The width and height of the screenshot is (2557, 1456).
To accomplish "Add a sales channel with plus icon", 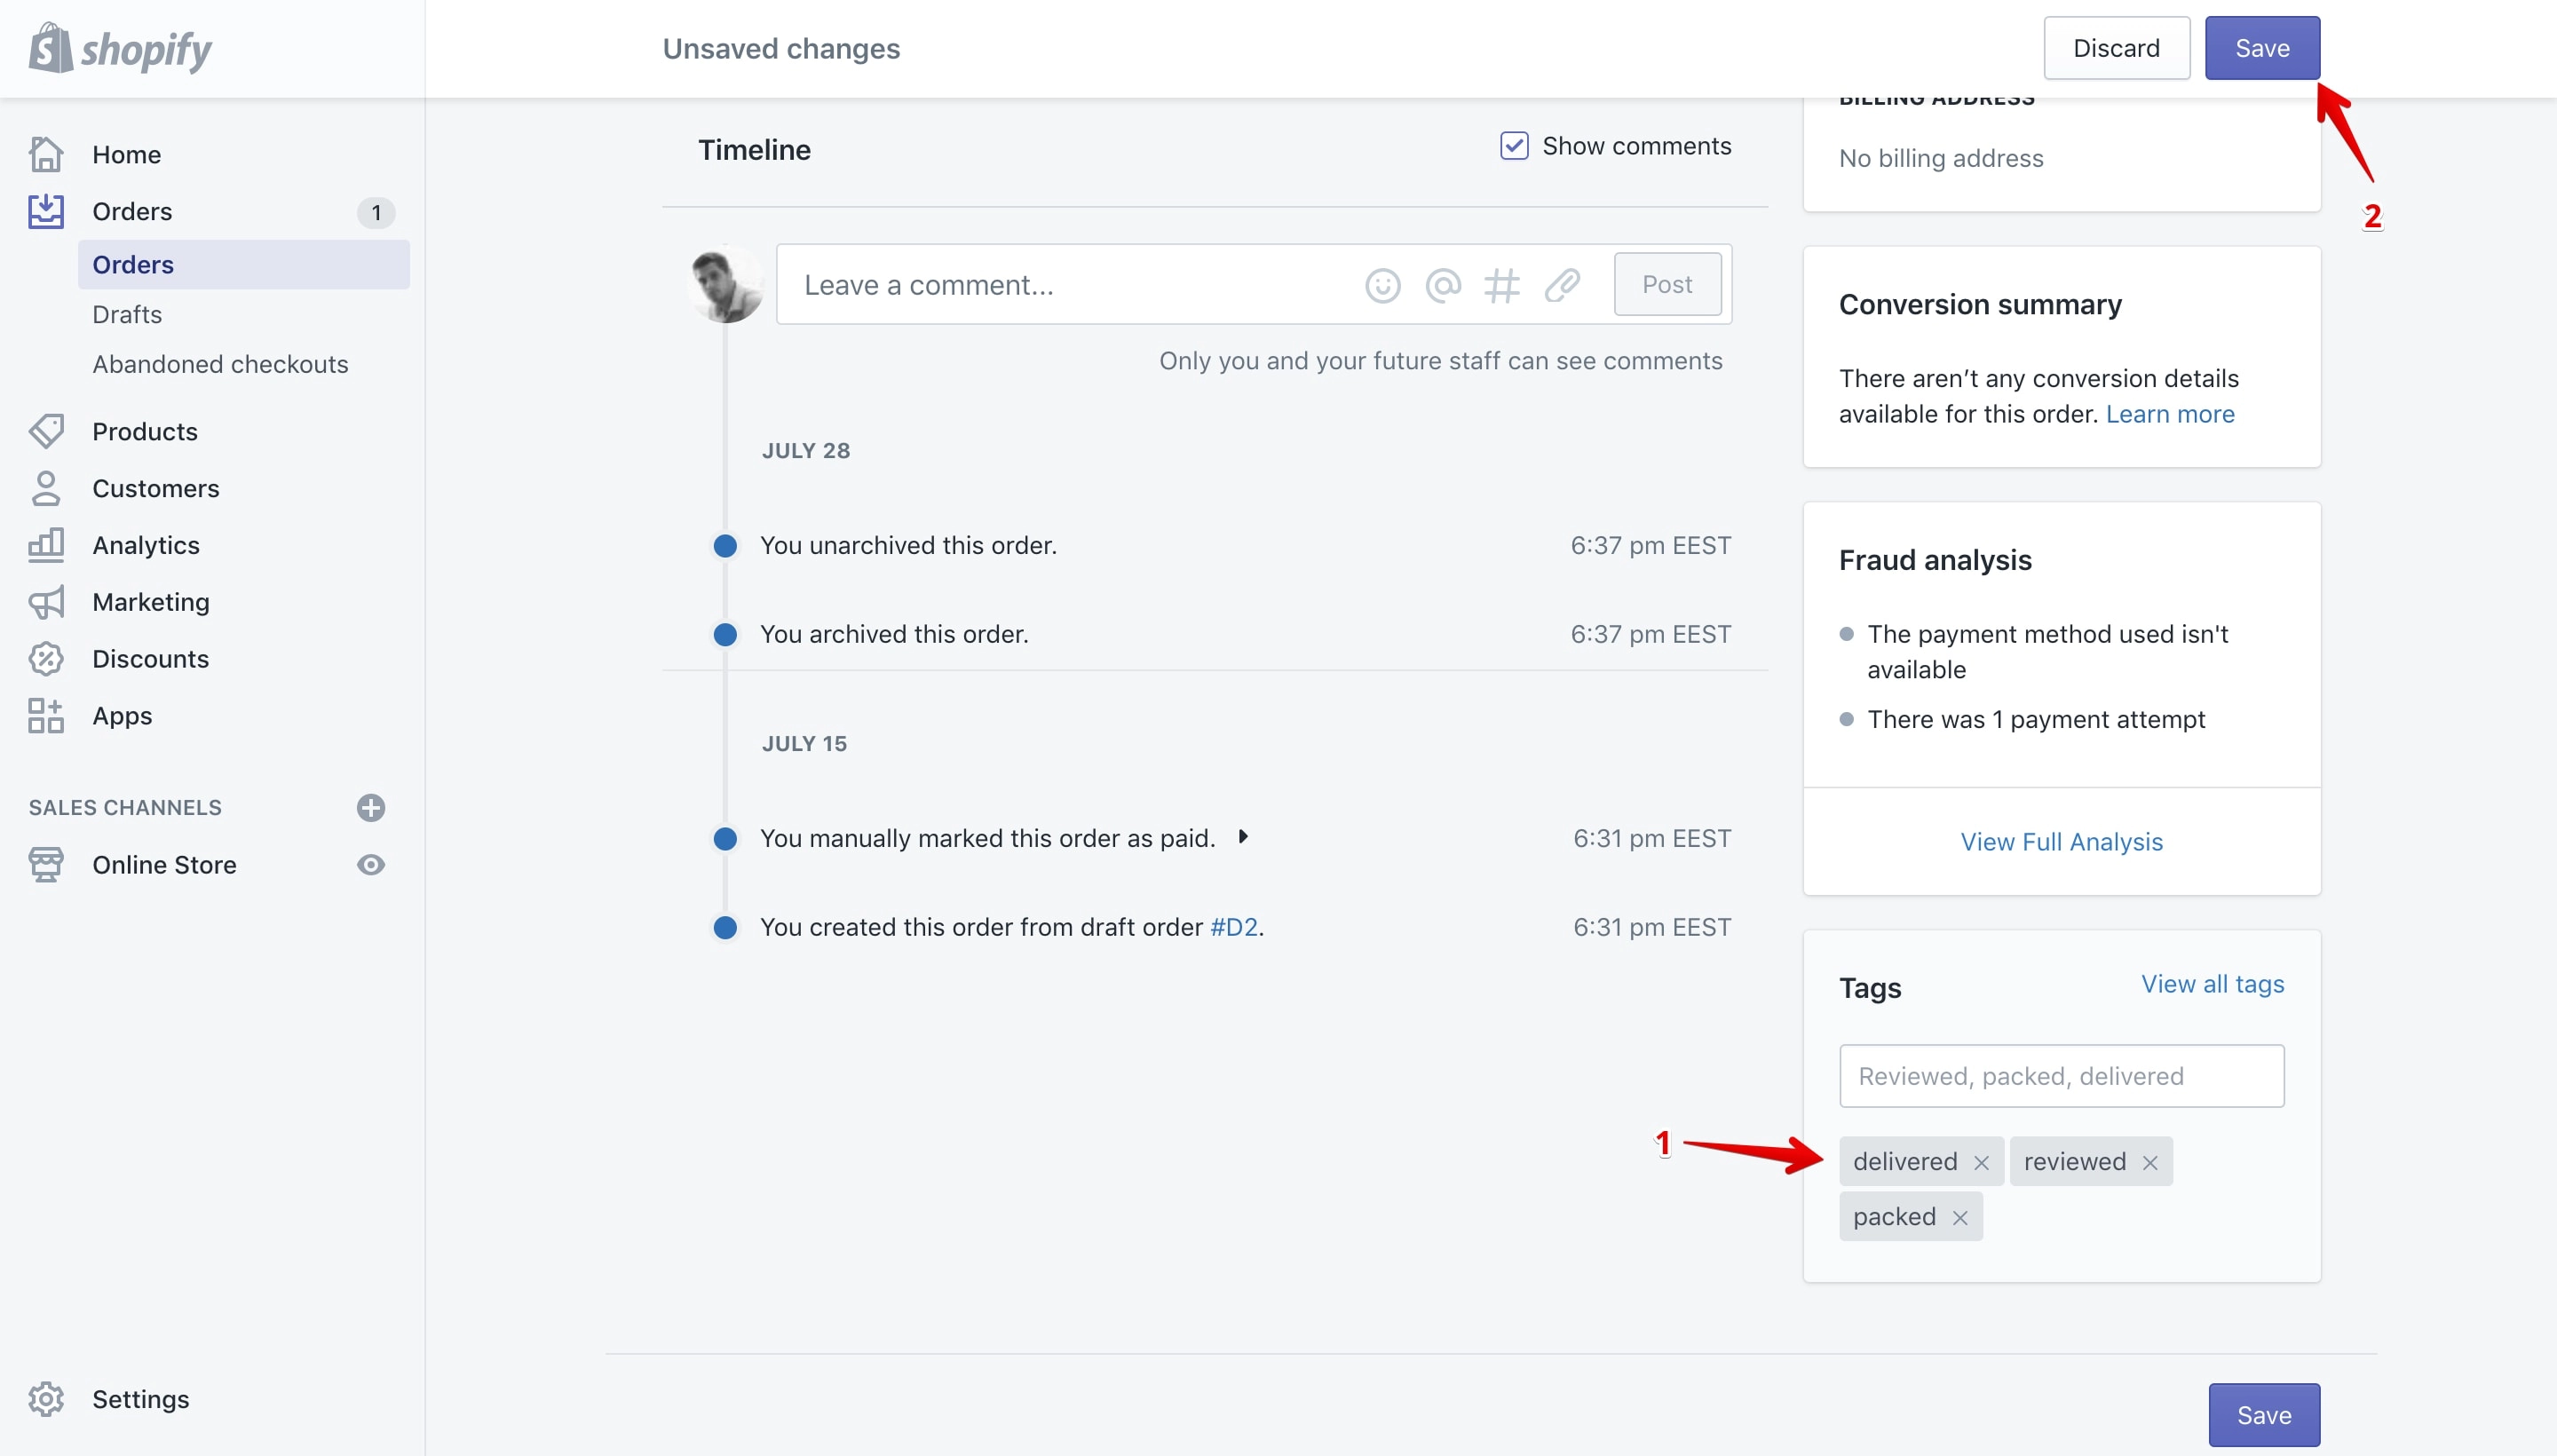I will 371,807.
